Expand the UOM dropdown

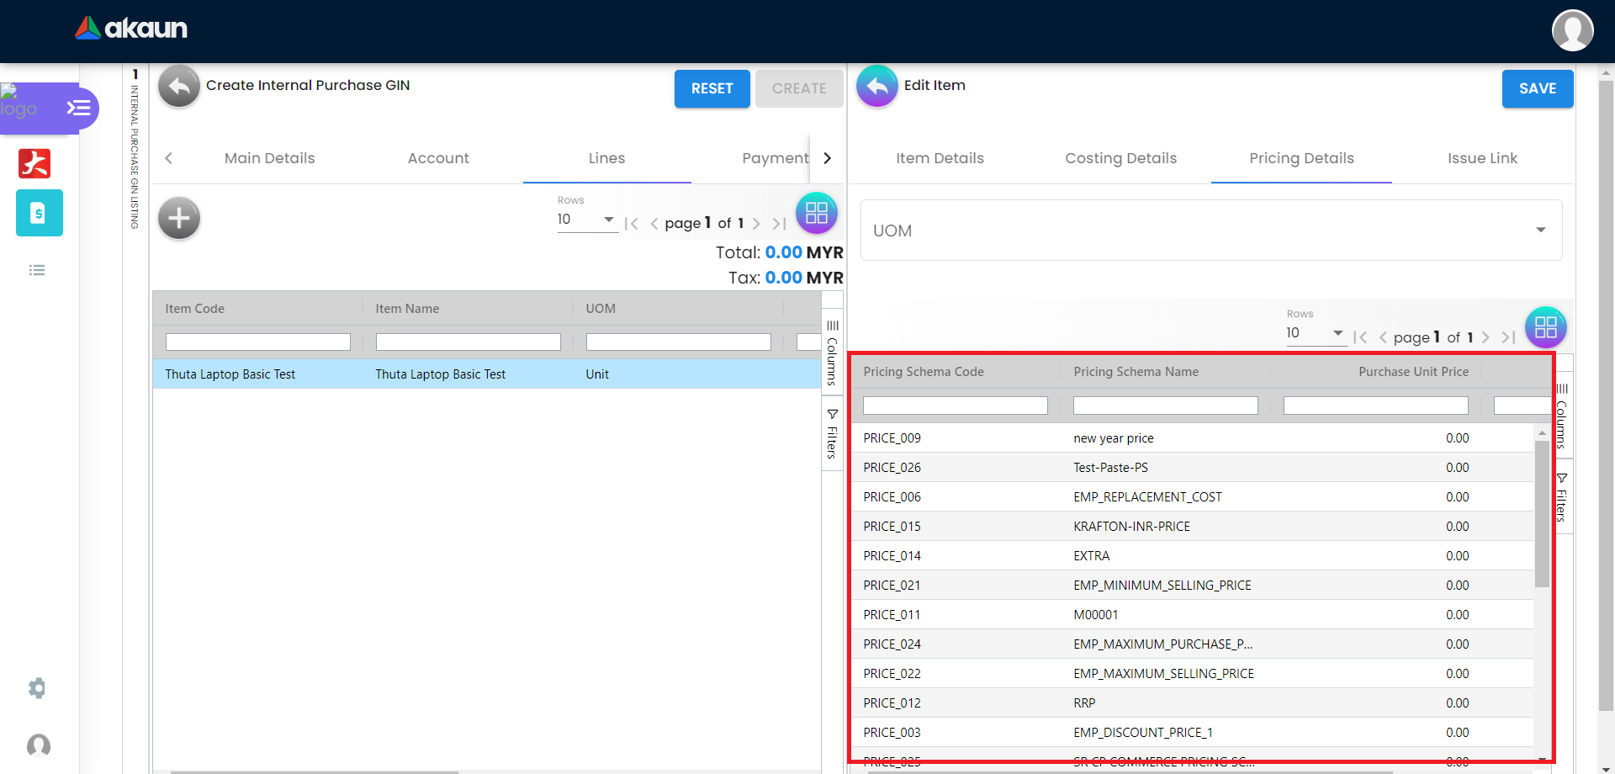pos(1210,231)
